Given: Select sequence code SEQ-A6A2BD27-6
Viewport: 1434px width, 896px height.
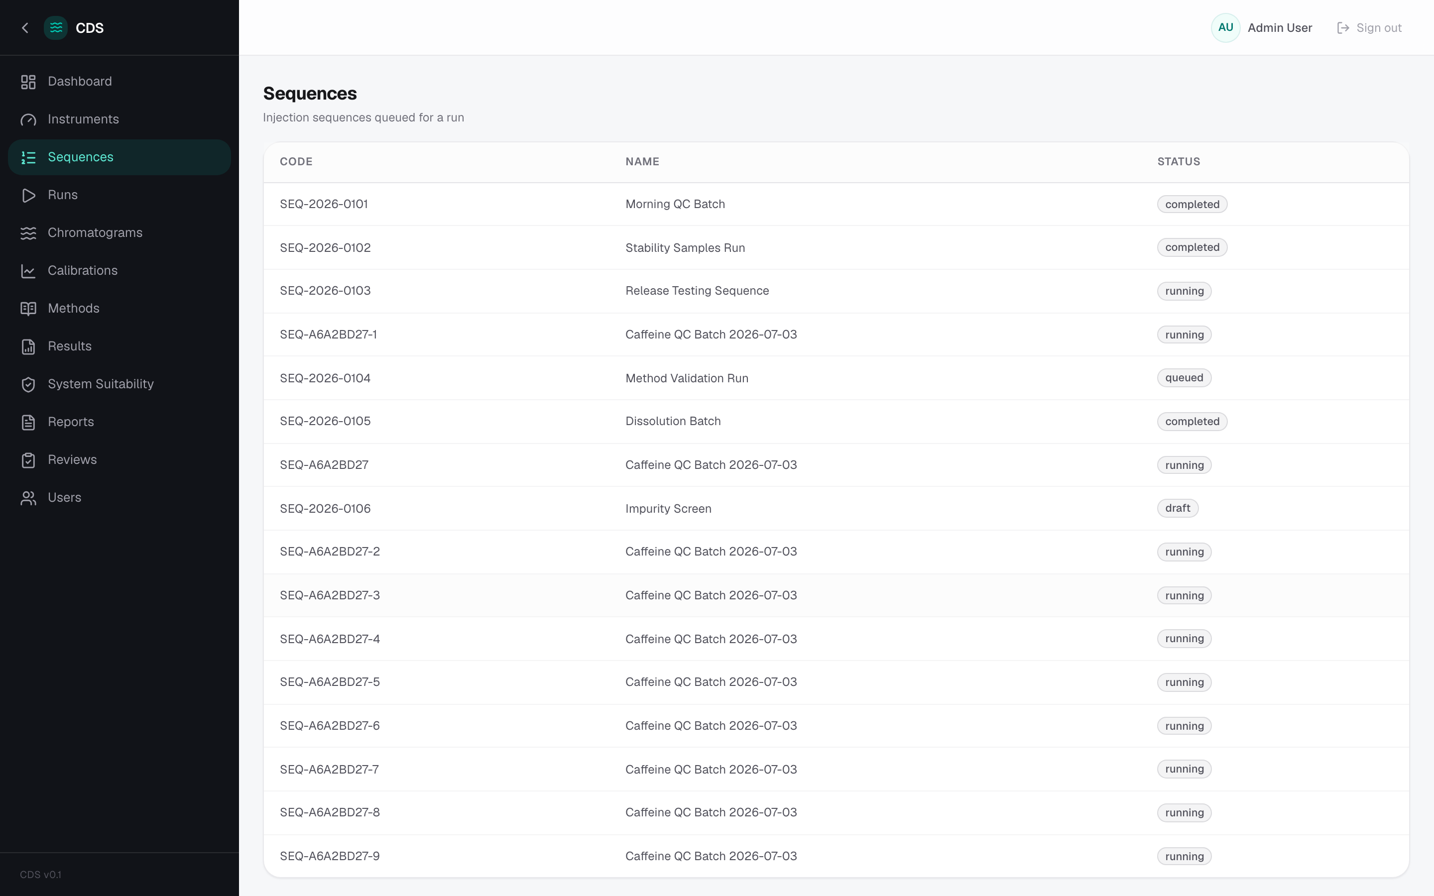Looking at the screenshot, I should [330, 726].
